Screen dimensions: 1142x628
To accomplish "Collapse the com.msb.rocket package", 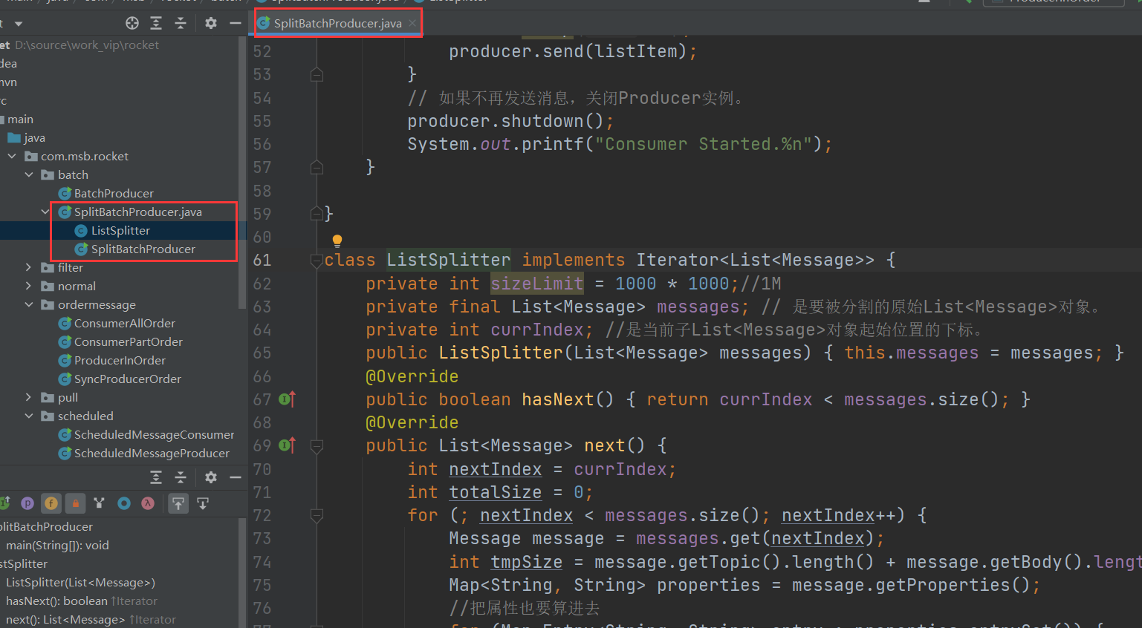I will (12, 156).
